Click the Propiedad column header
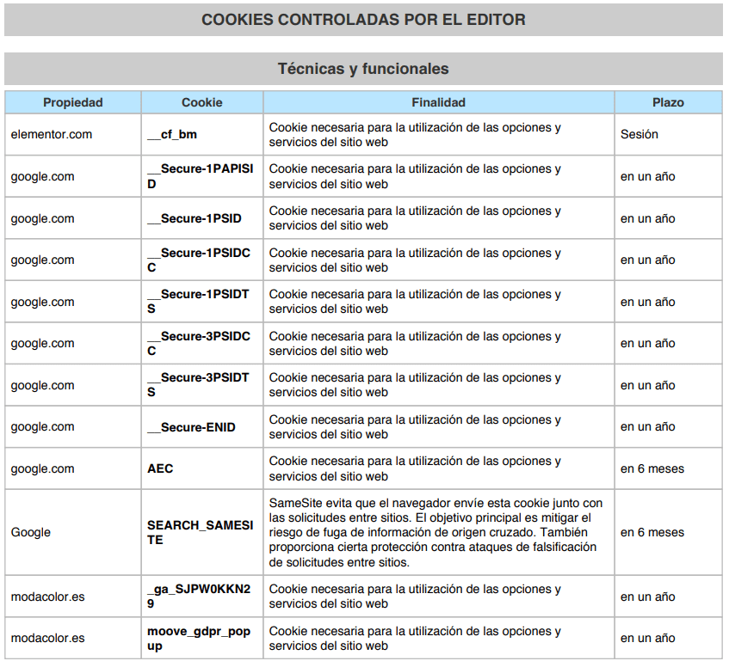Screen dimensions: 729x661 click(x=73, y=102)
